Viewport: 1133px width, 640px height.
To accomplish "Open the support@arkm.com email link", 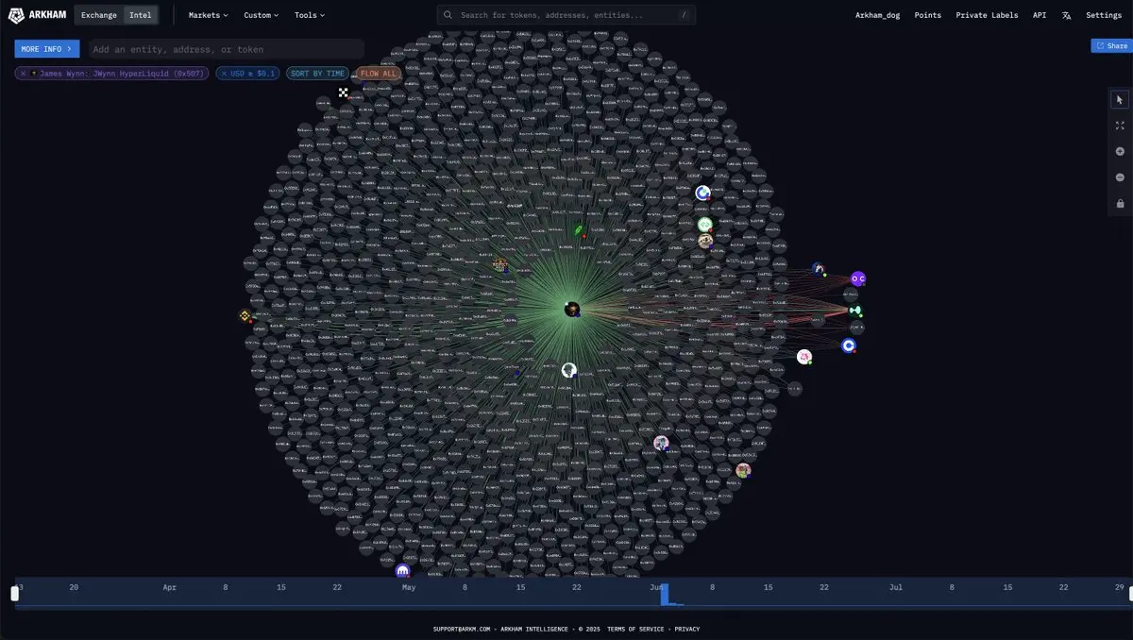I will click(462, 629).
